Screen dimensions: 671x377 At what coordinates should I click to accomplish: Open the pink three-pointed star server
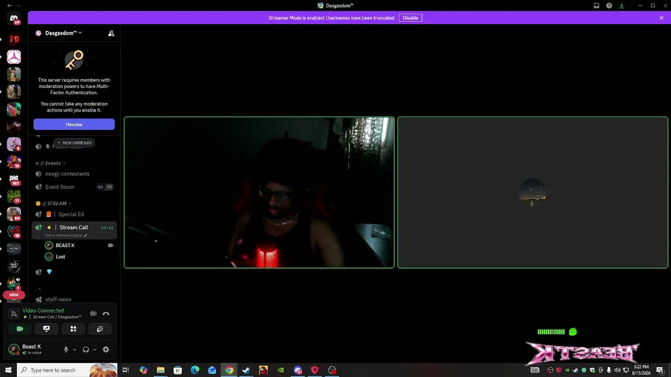tap(14, 57)
